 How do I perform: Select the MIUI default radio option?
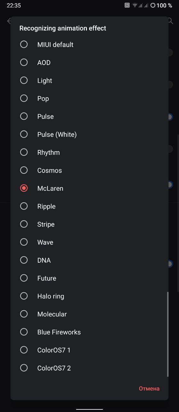[x=89, y=44]
